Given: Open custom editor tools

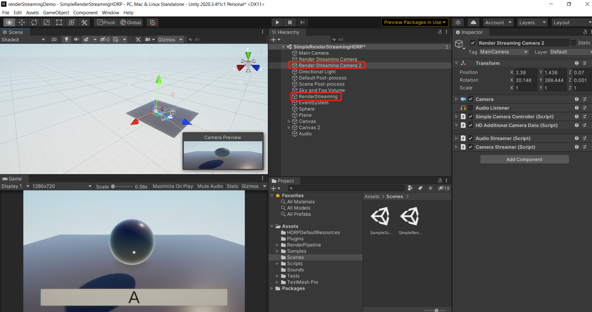Looking at the screenshot, I should (x=84, y=22).
